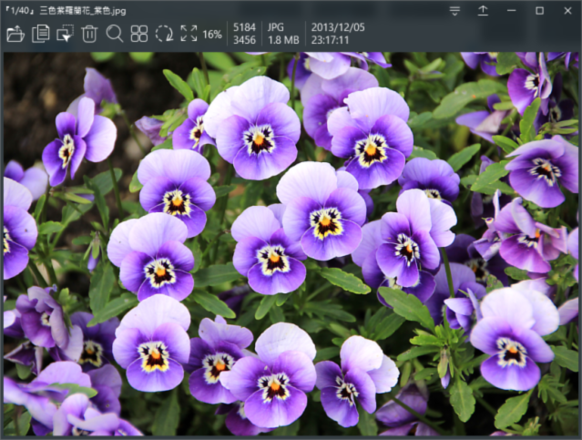Close the image viewer window

tap(567, 11)
